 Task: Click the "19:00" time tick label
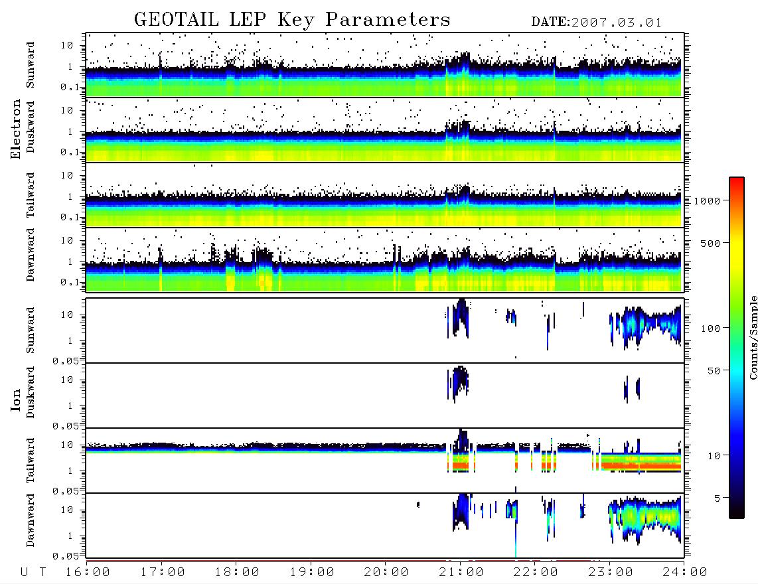[312, 573]
